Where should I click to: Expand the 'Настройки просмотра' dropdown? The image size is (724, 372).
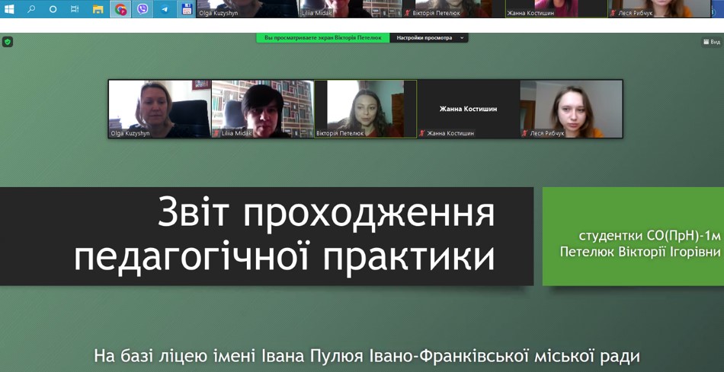click(x=429, y=38)
